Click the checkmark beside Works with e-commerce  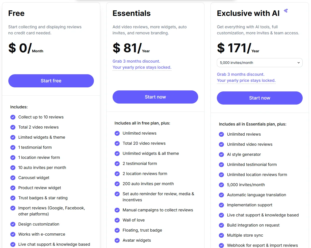(13, 234)
